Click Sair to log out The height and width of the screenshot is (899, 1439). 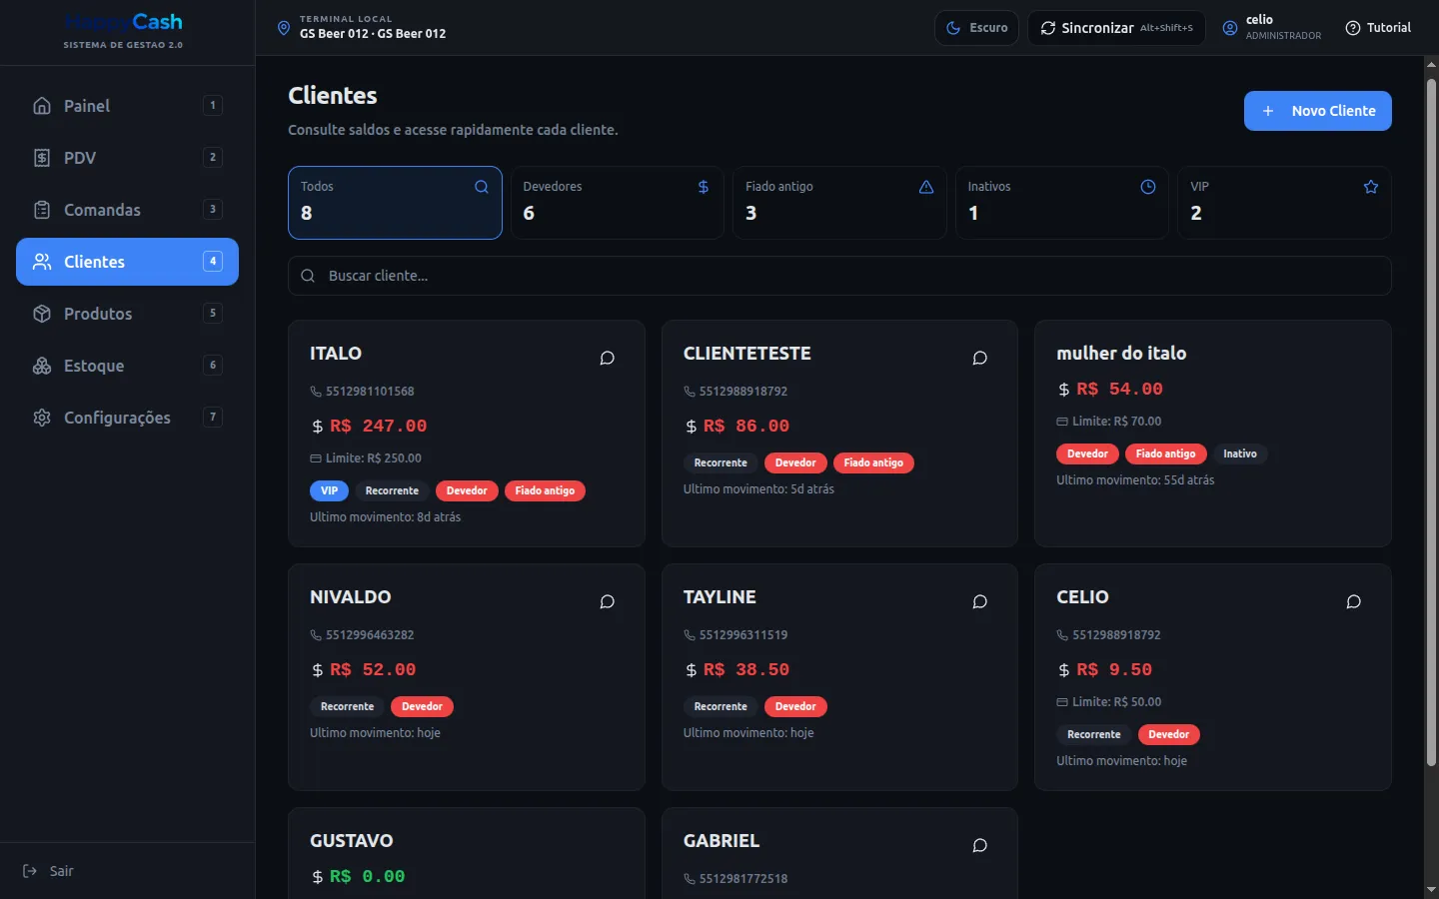[48, 871]
